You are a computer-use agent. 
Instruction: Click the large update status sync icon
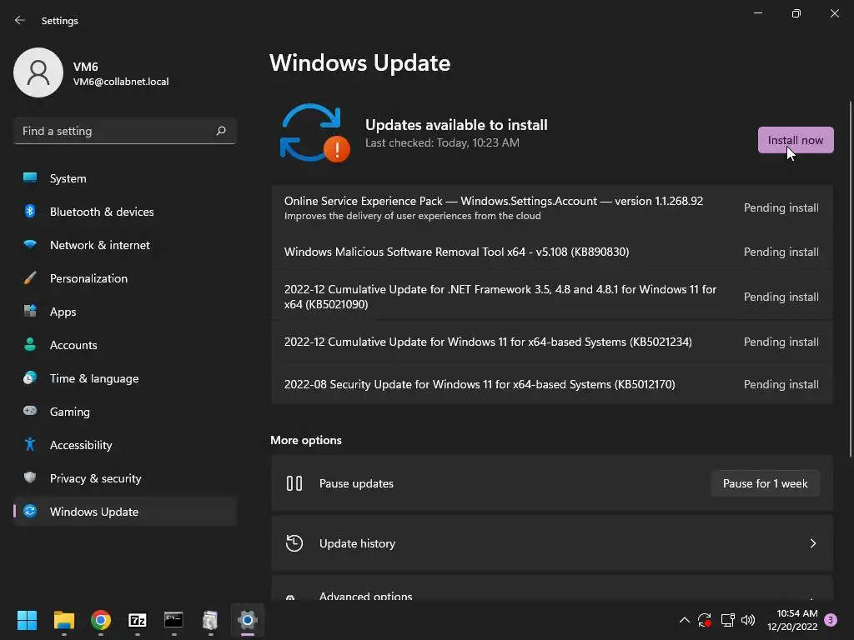[314, 132]
